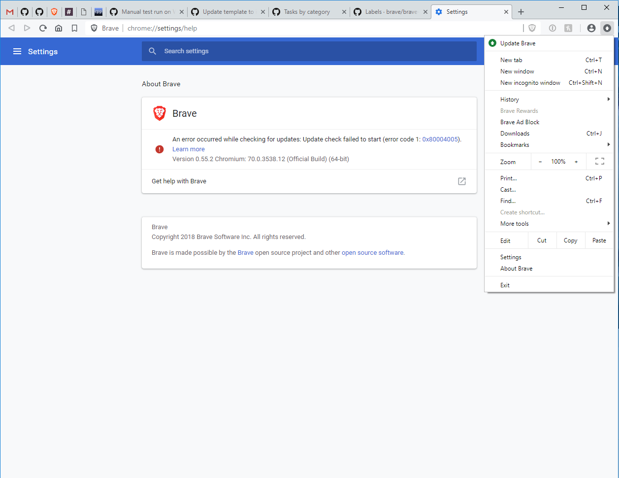Open the browser profile icon
619x478 pixels.
coord(591,28)
